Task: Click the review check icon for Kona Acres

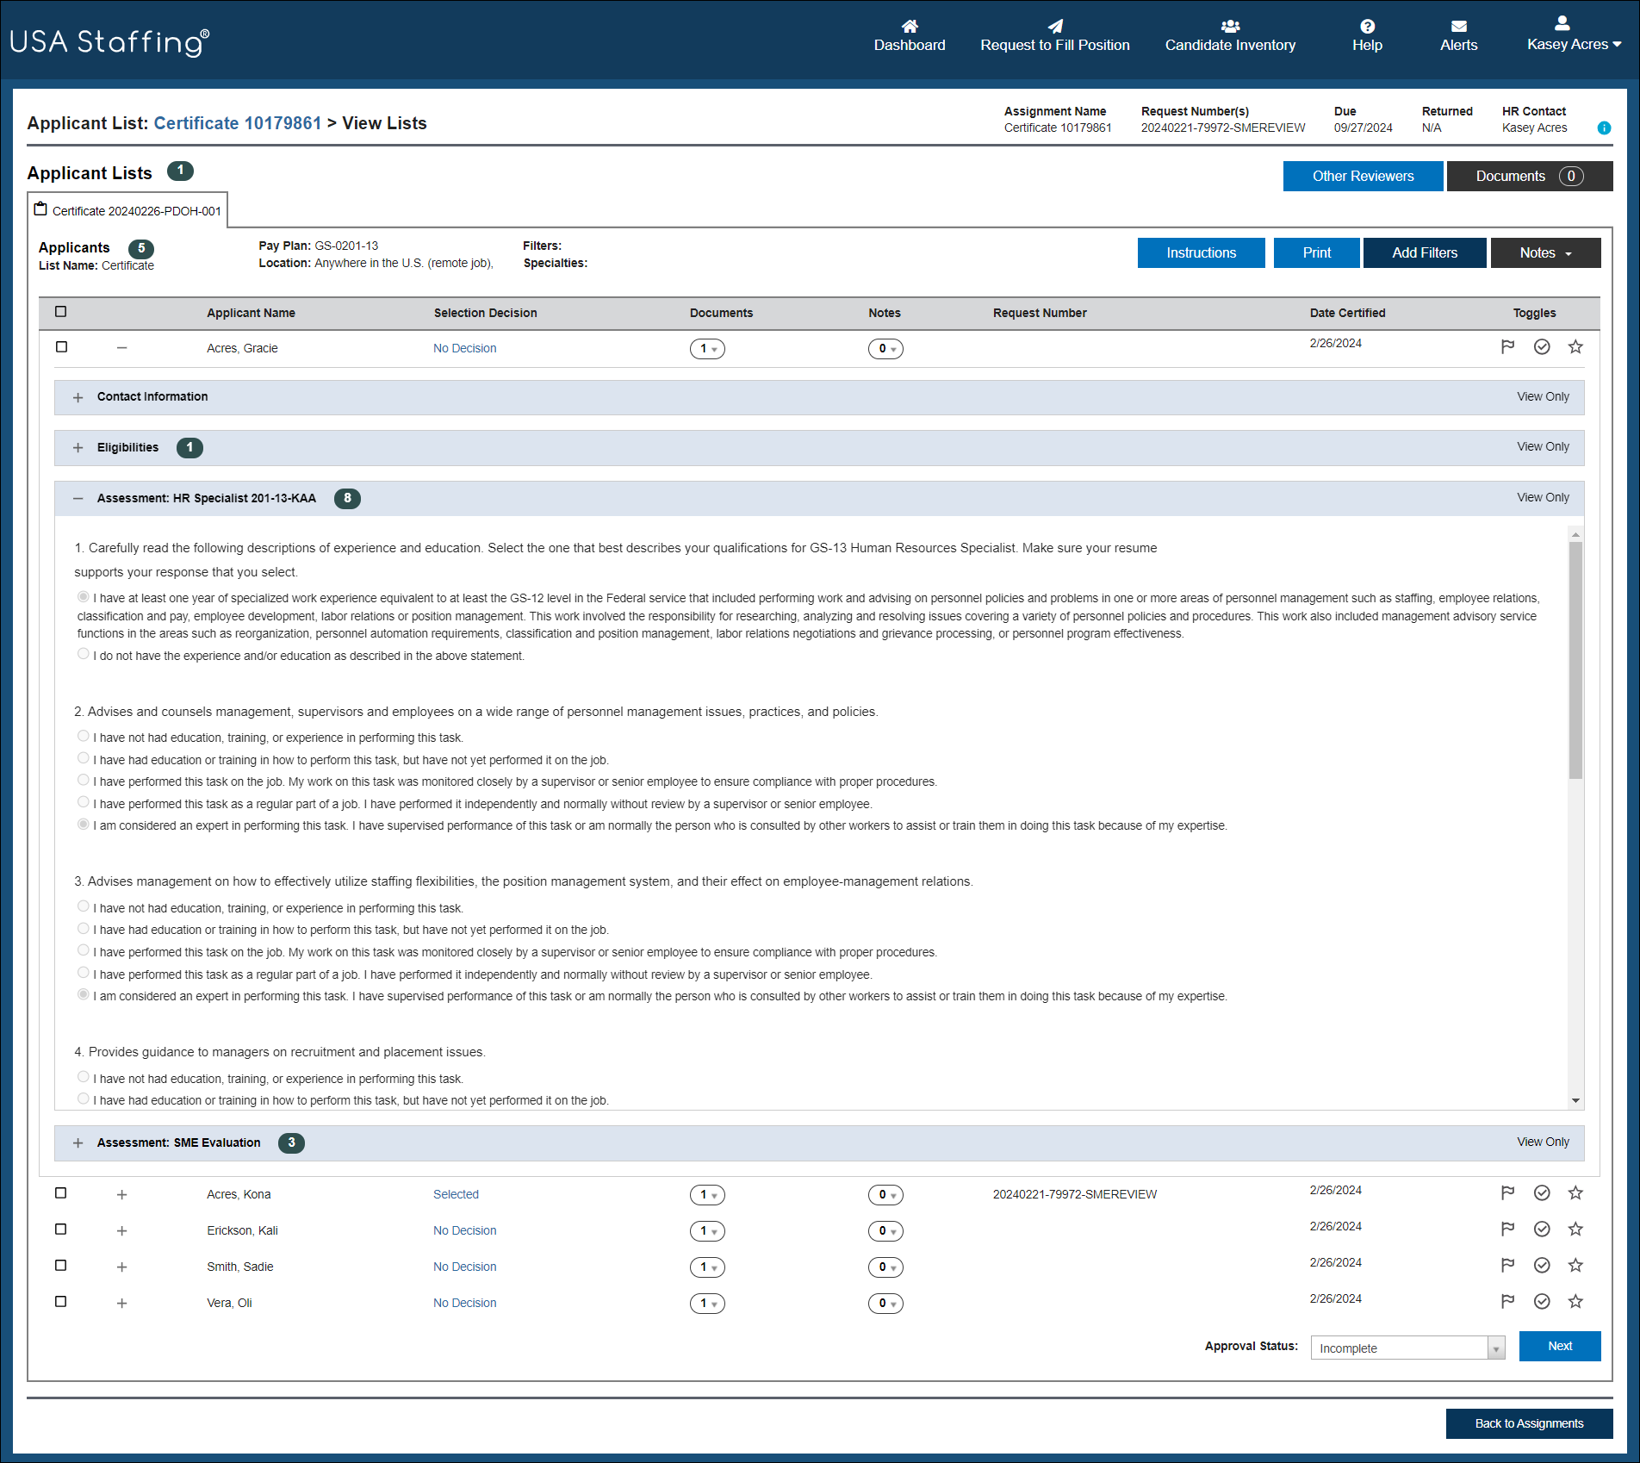Action: tap(1541, 1192)
